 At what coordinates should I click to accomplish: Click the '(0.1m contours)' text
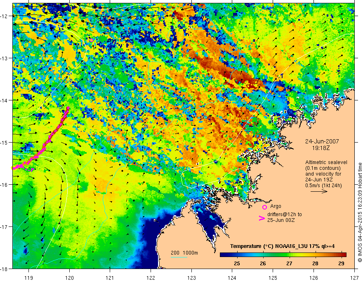pos(323,168)
